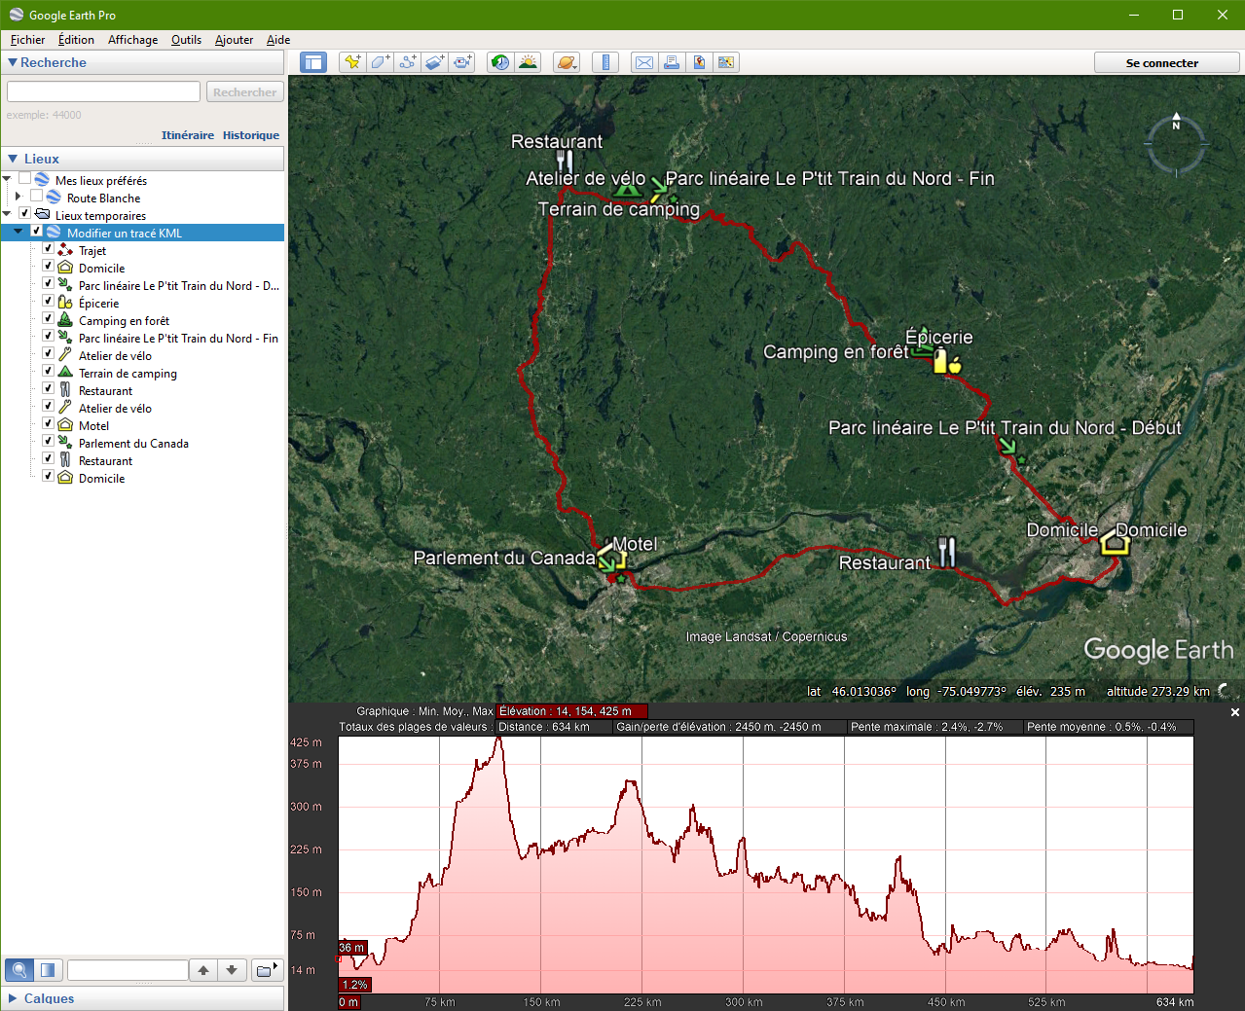Screen dimensions: 1245x1011
Task: Close the elevation profile with the X
Action: click(1235, 712)
